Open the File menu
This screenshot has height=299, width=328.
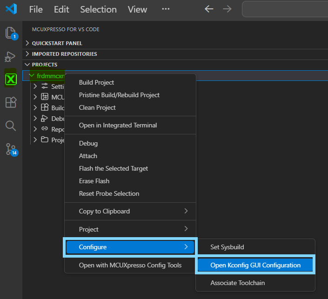pyautogui.click(x=36, y=9)
